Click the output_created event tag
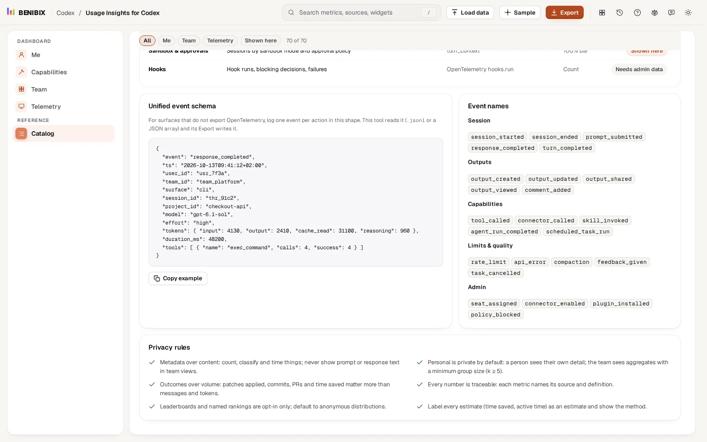 coord(495,179)
